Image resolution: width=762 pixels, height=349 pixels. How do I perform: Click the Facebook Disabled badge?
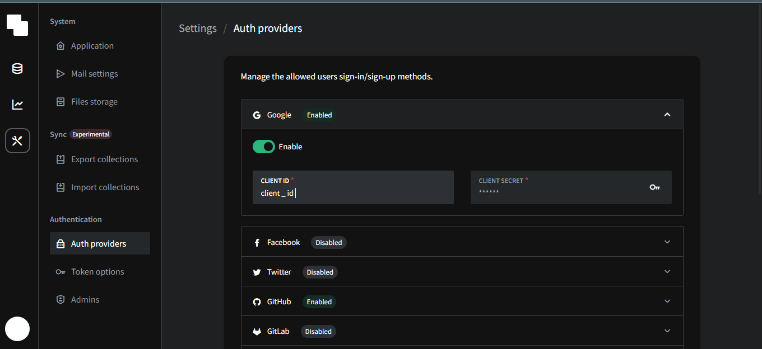[x=329, y=243]
